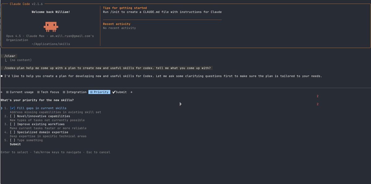Switch to the Integration tab
371x184 pixels.
coord(75,92)
